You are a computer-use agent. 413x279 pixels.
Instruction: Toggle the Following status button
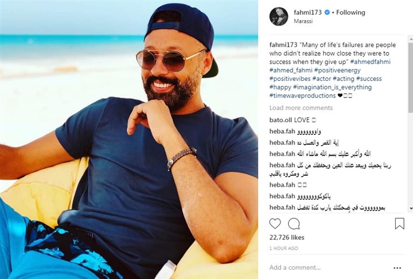(350, 13)
